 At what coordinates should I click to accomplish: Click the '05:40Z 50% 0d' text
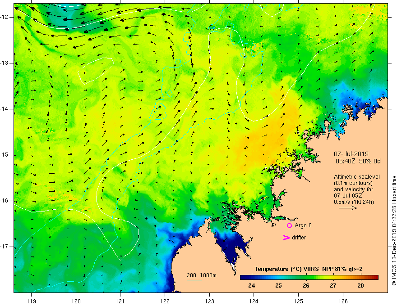pyautogui.click(x=358, y=162)
